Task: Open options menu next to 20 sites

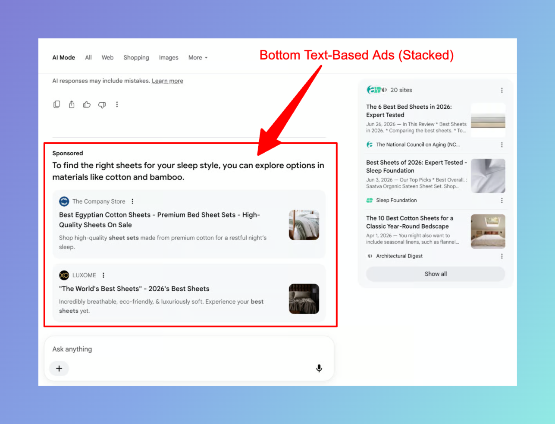Action: click(502, 90)
